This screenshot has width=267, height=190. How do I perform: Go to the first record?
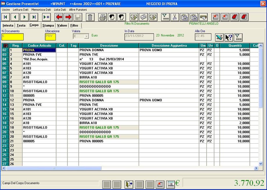click(6, 17)
